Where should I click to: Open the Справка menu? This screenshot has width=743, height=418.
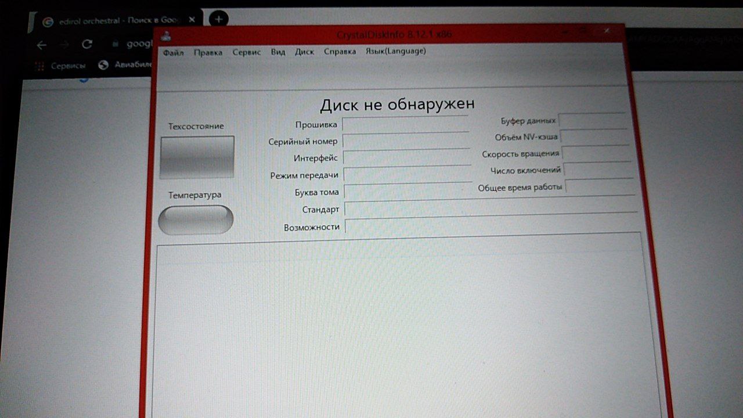(x=340, y=51)
